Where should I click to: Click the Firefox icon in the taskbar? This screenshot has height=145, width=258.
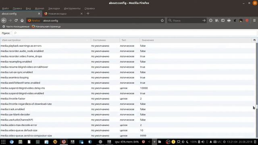[64, 142]
